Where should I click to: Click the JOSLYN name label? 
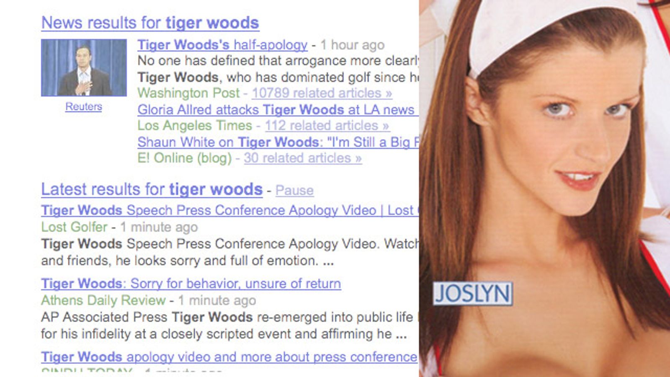coord(473,293)
